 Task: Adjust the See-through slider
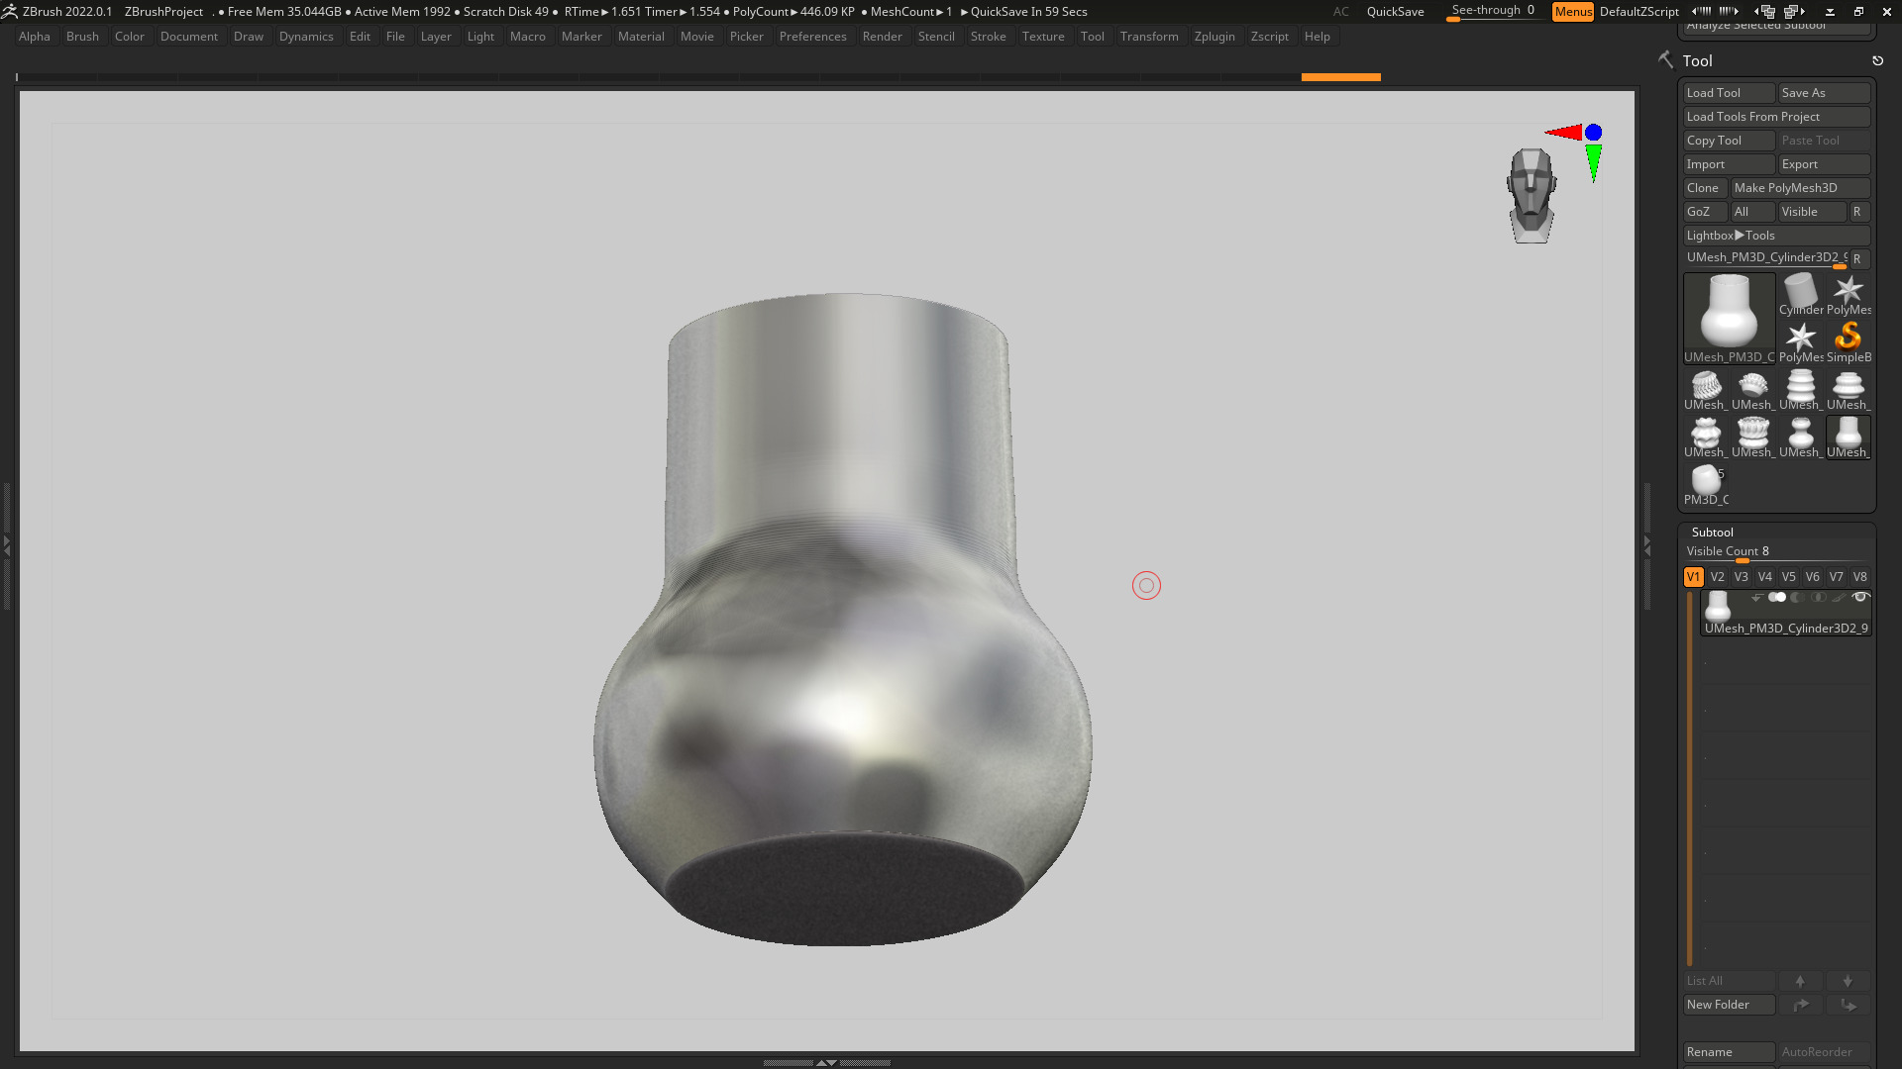coord(1494,11)
